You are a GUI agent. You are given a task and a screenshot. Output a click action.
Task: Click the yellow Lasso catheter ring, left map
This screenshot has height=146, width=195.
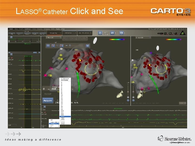(x=92, y=69)
